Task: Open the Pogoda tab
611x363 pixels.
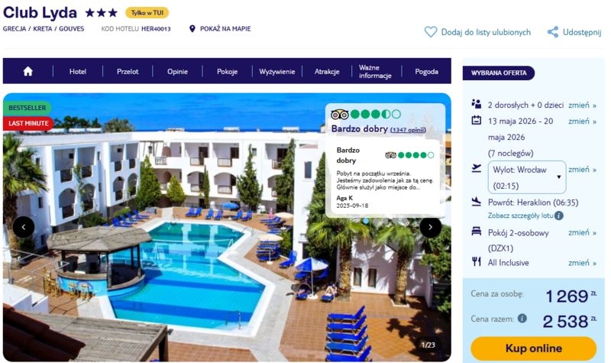Action: (x=426, y=71)
